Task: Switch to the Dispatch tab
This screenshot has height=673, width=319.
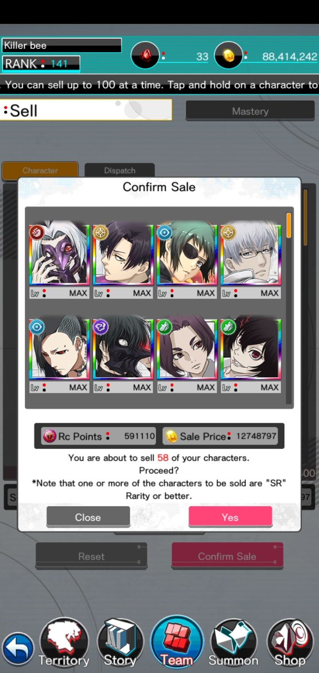Action: click(x=120, y=170)
